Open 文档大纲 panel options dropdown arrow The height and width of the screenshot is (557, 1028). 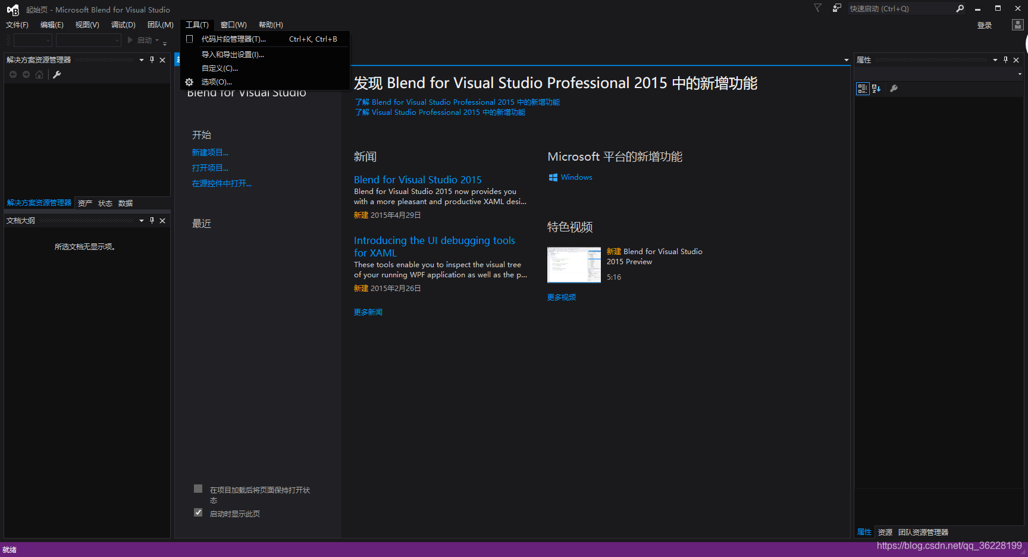[x=142, y=221]
